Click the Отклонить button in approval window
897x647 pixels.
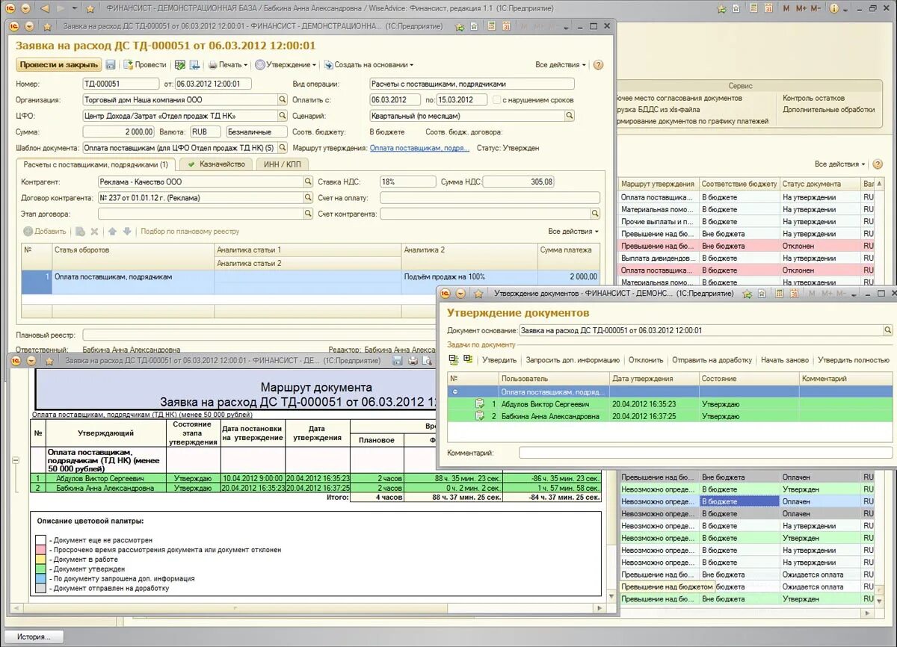[645, 360]
